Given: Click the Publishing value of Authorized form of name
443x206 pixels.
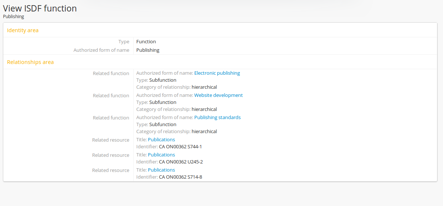Looking at the screenshot, I should pos(148,50).
